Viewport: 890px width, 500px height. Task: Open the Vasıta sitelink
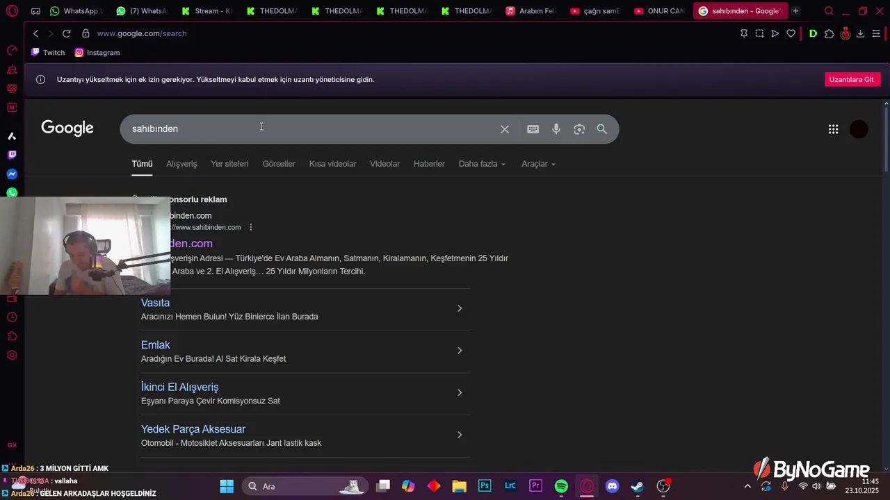tap(155, 303)
